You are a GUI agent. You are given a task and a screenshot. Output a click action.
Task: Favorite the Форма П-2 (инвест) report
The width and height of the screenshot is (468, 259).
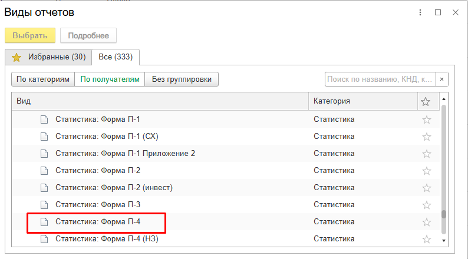[x=427, y=188]
